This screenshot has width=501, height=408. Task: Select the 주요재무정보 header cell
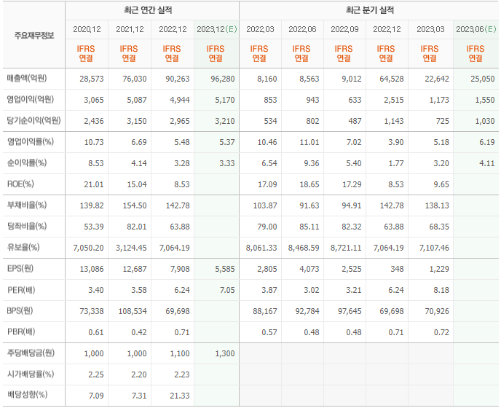(34, 35)
